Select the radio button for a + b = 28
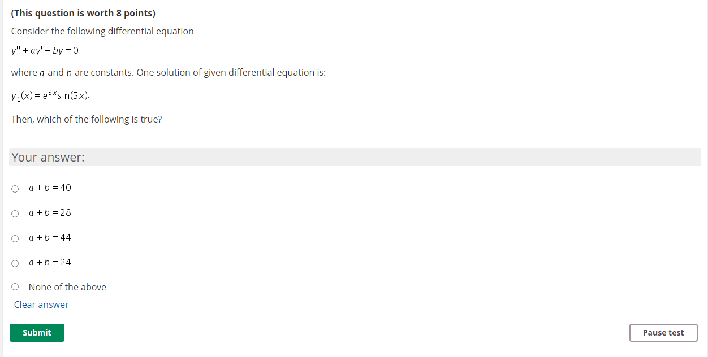The width and height of the screenshot is (708, 357). (15, 214)
